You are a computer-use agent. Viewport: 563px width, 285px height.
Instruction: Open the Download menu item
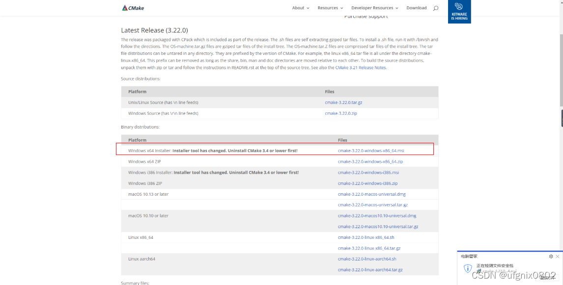pos(417,8)
